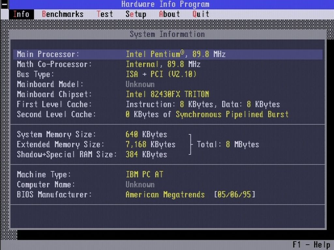The image size is (334, 250).
Task: Select the System Memory Size label
Action: [56, 134]
